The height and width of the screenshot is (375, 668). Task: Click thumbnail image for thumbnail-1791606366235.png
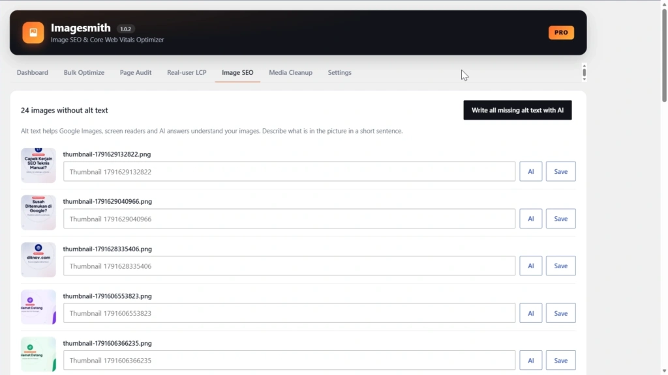[38, 354]
